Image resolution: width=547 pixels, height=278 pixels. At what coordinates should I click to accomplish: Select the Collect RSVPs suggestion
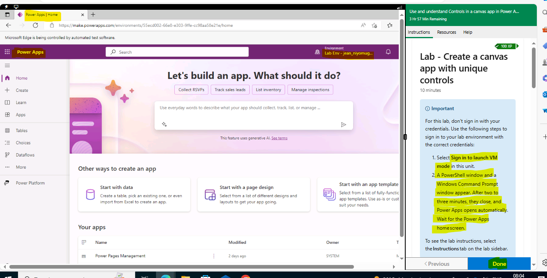(191, 89)
